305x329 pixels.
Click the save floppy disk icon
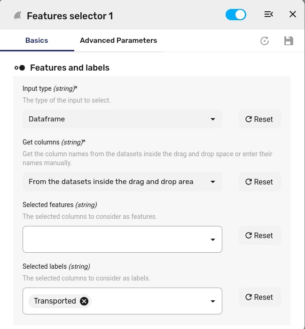point(289,41)
